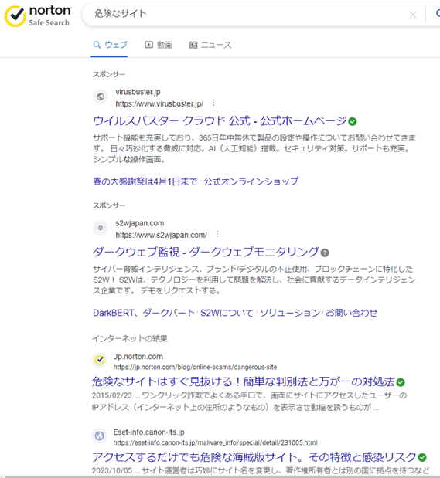Click the virusbuster.jp site name text
This screenshot has width=440, height=478.
138,92
